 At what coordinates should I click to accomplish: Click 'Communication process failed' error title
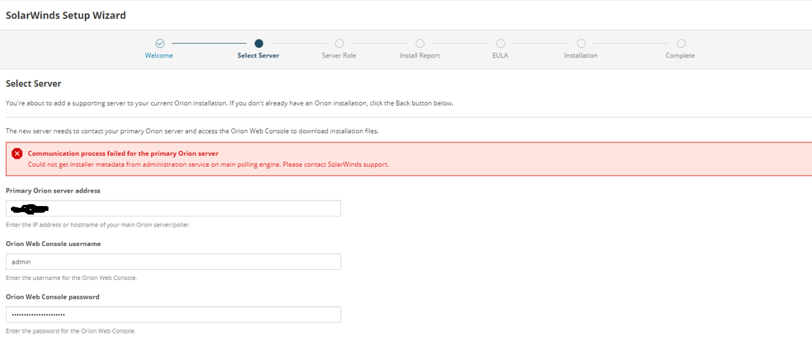point(123,153)
